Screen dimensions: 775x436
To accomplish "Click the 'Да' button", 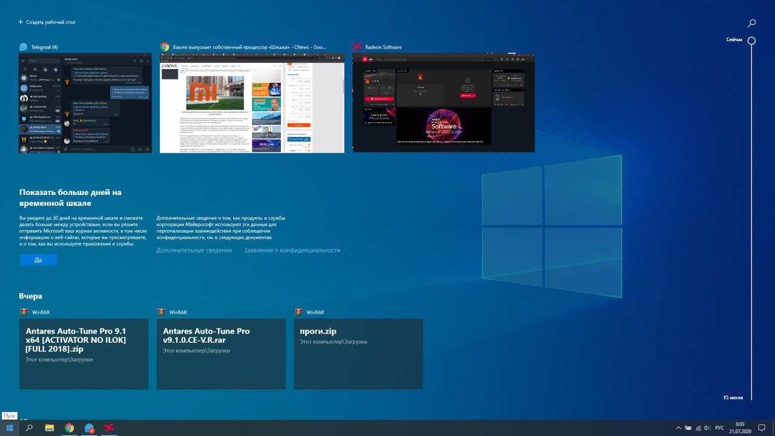I will (x=38, y=260).
